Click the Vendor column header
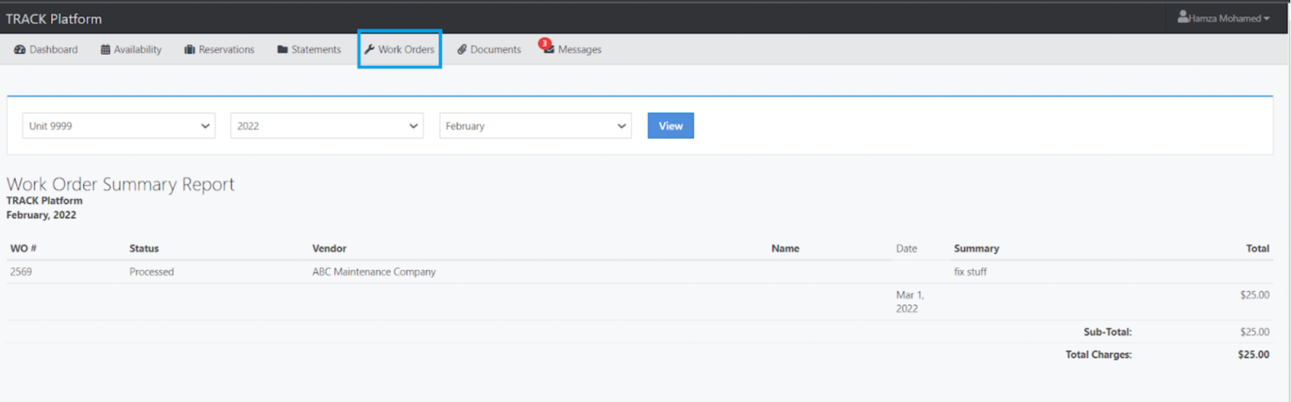Image resolution: width=1291 pixels, height=402 pixels. point(329,249)
